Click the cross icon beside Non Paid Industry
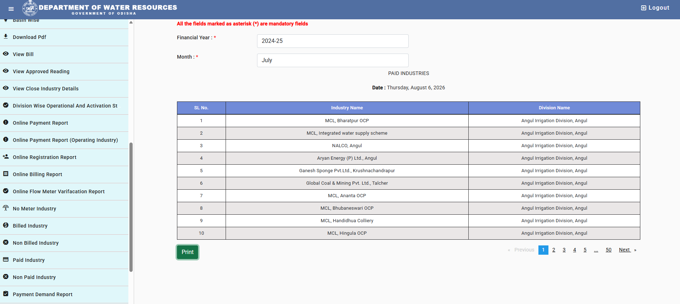Viewport: 680px width, 304px height. pyautogui.click(x=6, y=276)
